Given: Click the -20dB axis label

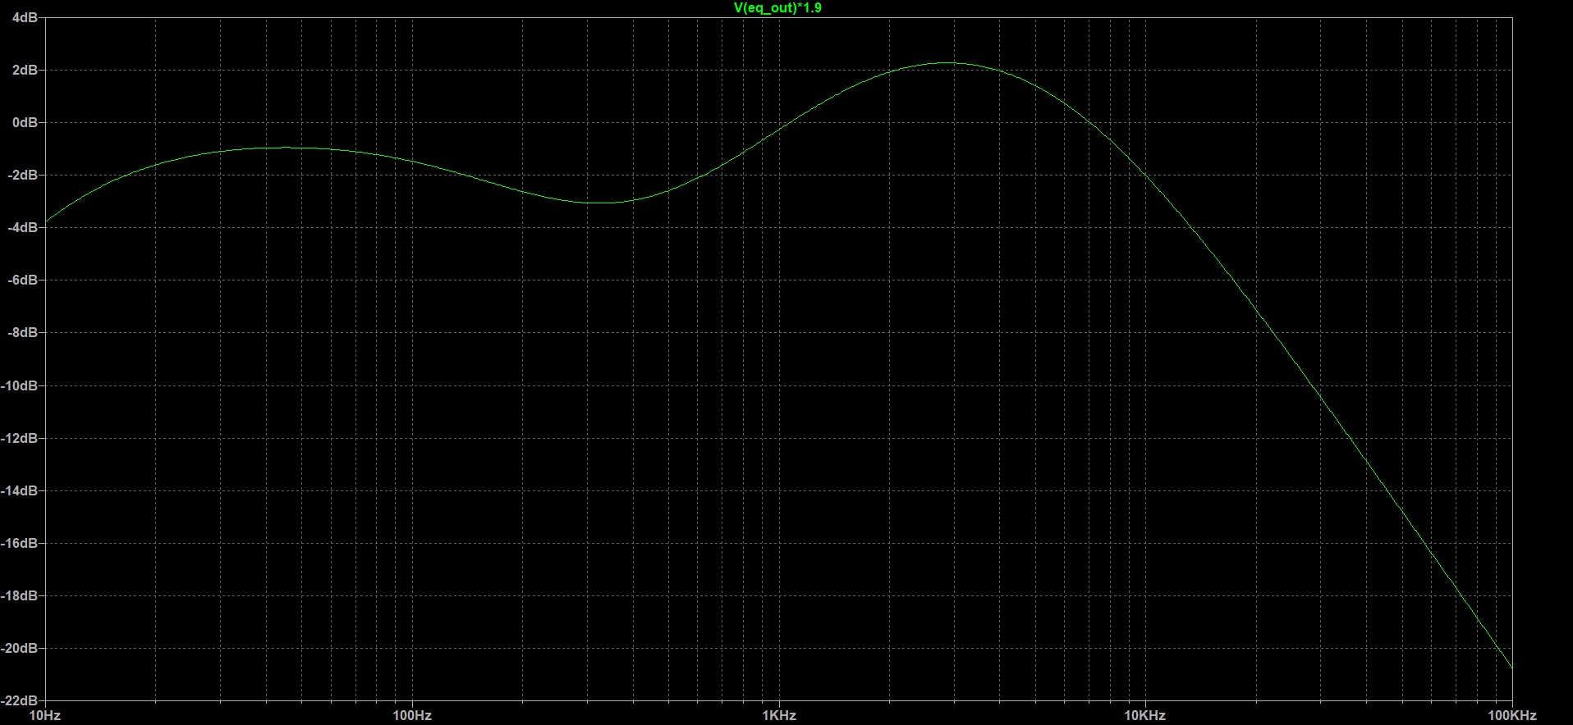Looking at the screenshot, I should click(20, 648).
